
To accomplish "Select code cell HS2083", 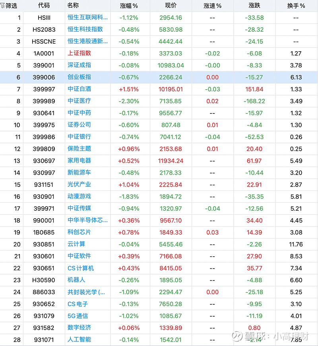I will coord(44,30).
